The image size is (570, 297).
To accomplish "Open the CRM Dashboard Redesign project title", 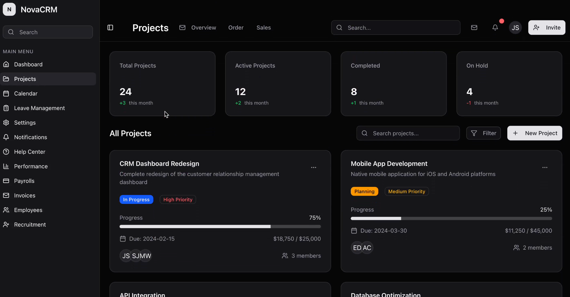I will (x=159, y=164).
